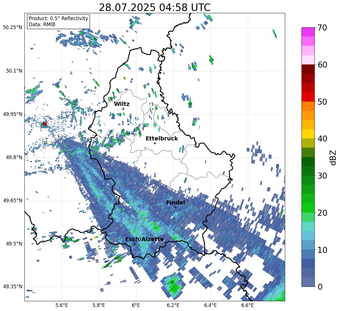This screenshot has width=340, height=311.
Task: Click the magenta top swatch of the colorbar
Action: [x=308, y=32]
